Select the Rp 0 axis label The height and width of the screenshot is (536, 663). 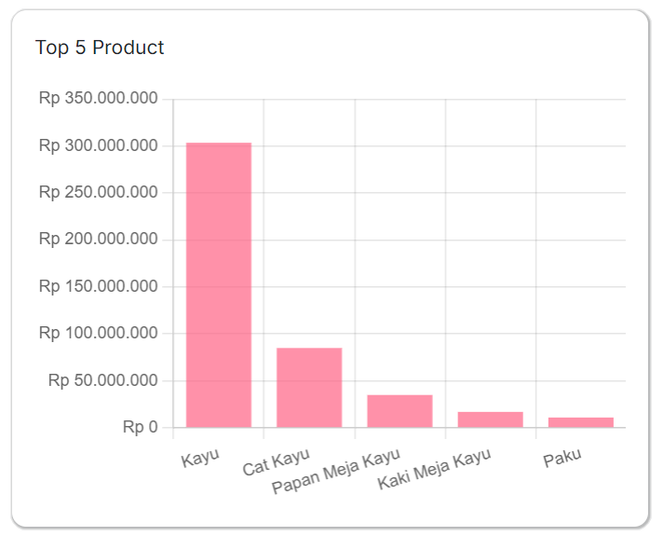[x=140, y=427]
